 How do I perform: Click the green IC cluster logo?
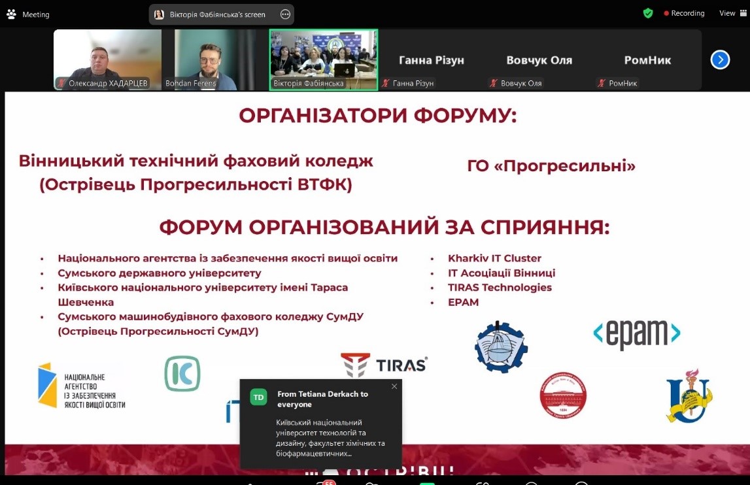182,374
